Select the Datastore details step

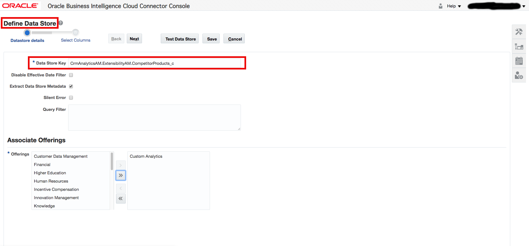27,40
